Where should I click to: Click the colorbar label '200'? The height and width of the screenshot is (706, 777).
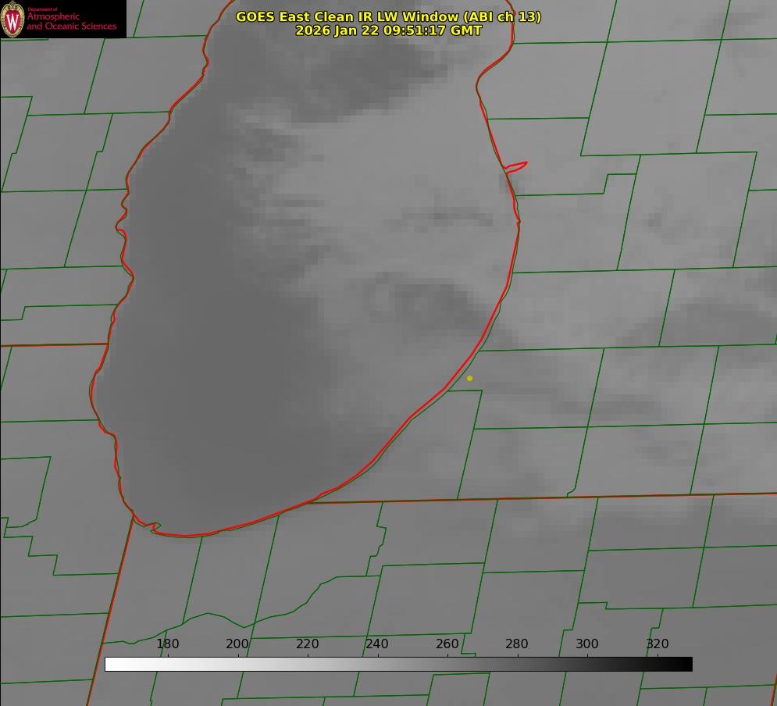(237, 644)
